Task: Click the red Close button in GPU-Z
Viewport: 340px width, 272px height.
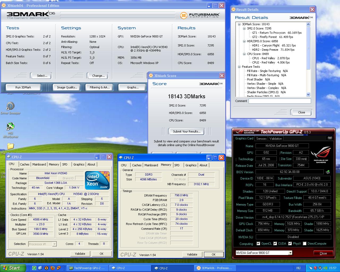Action: click(x=323, y=253)
